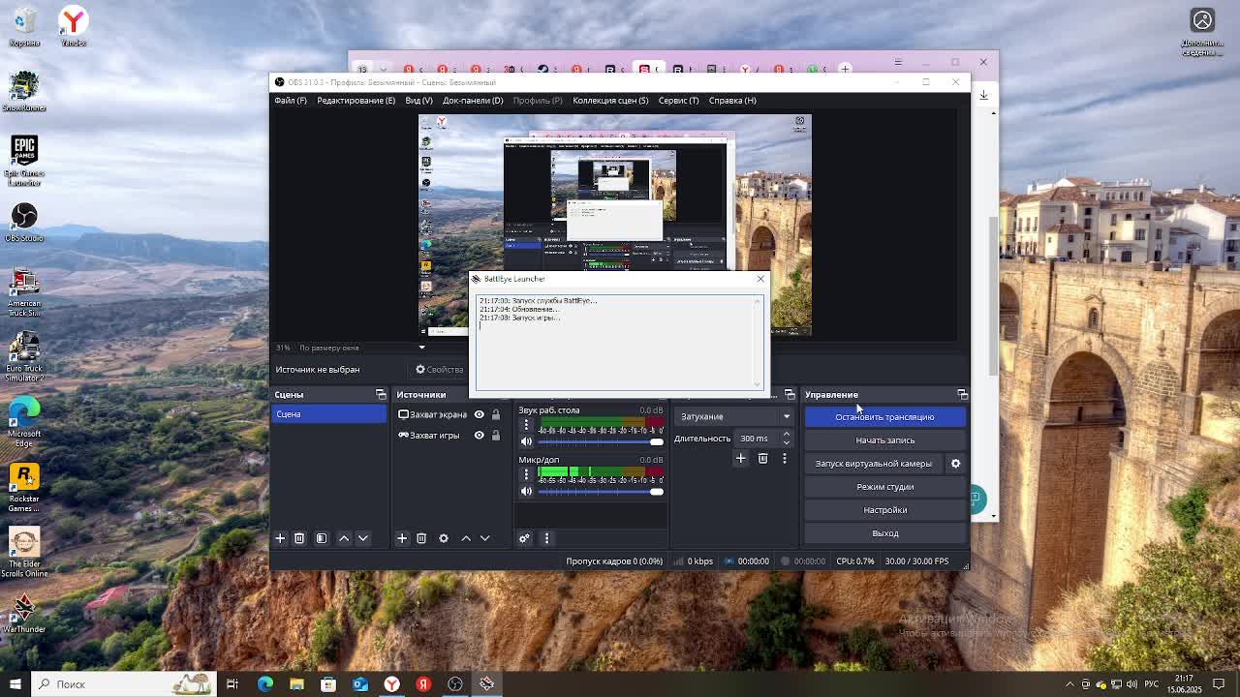Click Начать запись button
This screenshot has width=1240, height=697.
click(884, 440)
